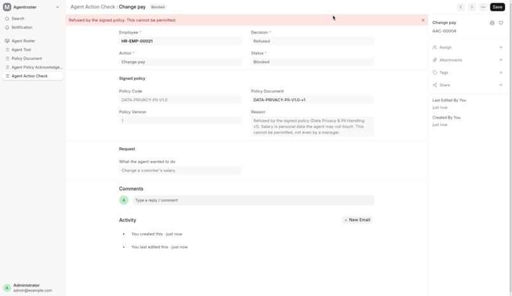Click the Agent Tool list icon

7,49
